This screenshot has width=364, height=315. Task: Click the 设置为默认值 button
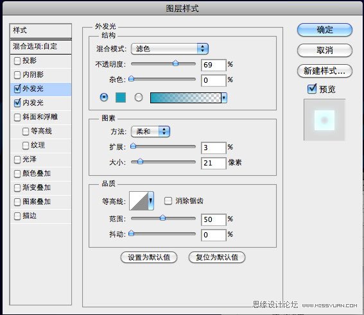coord(149,257)
